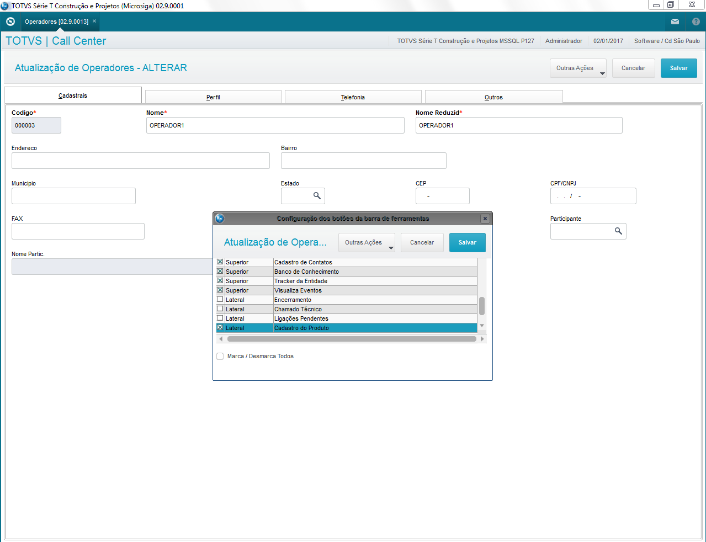
Task: Select the Visualiza Eventos row text
Action: 298,290
